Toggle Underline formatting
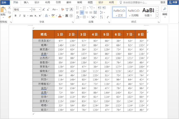 (x=24, y=16)
